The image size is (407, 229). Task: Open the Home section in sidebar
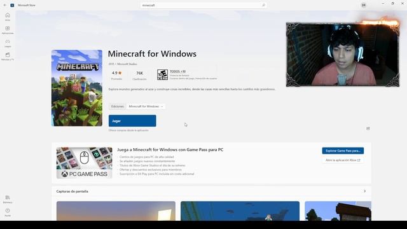[x=8, y=17]
